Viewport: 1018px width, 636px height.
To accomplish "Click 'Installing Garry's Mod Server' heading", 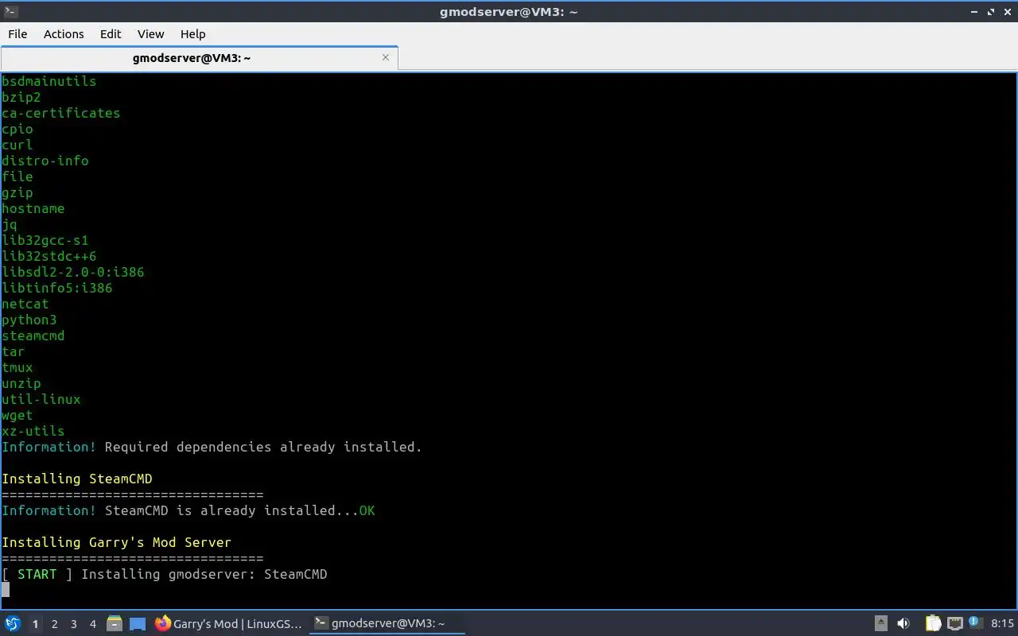I will pyautogui.click(x=117, y=542).
